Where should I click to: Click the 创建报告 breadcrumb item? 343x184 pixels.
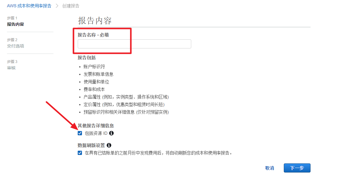tap(71, 6)
